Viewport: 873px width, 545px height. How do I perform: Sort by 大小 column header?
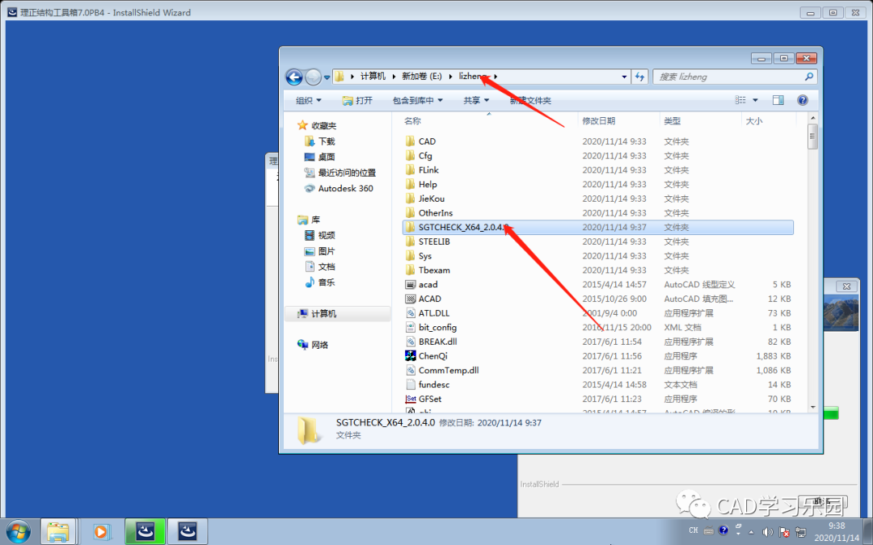[x=754, y=120]
